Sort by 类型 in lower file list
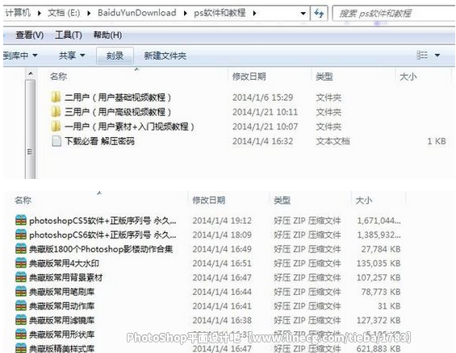The image size is (456, 353). pos(282,200)
